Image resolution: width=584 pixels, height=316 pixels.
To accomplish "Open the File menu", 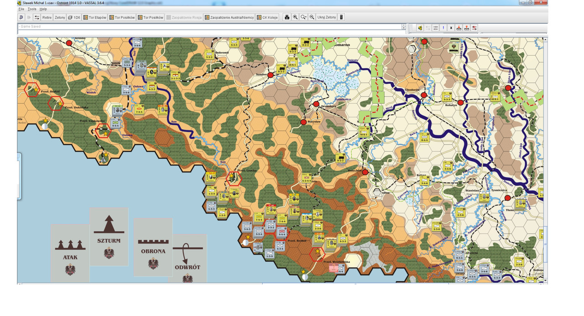I will pyautogui.click(x=21, y=9).
